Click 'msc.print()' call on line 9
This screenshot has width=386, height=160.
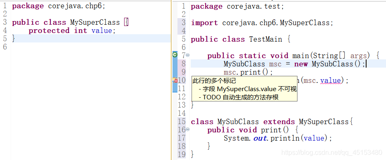tap(247, 73)
